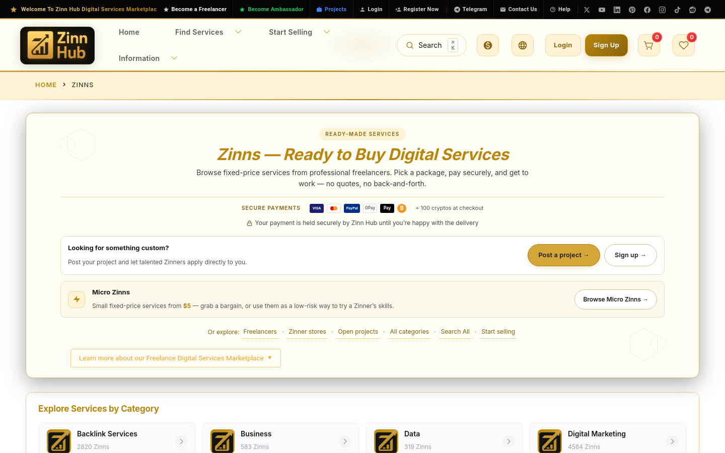Open the Freelancers explore link

click(x=260, y=332)
